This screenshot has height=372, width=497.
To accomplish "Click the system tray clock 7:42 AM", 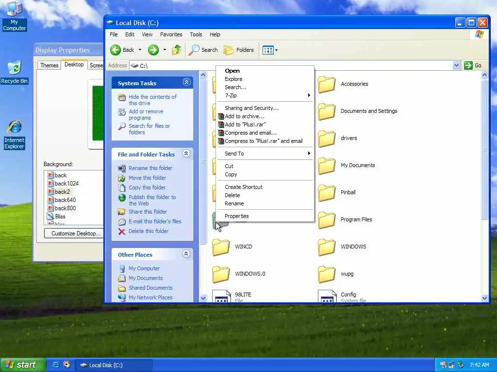I will click(x=479, y=365).
